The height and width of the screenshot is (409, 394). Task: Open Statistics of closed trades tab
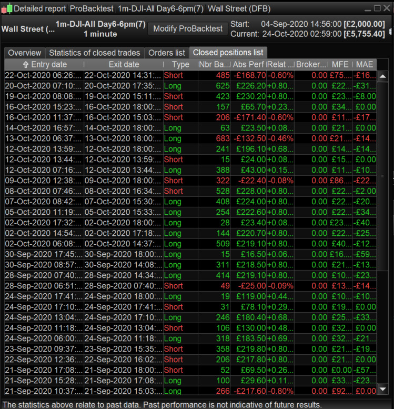95,53
